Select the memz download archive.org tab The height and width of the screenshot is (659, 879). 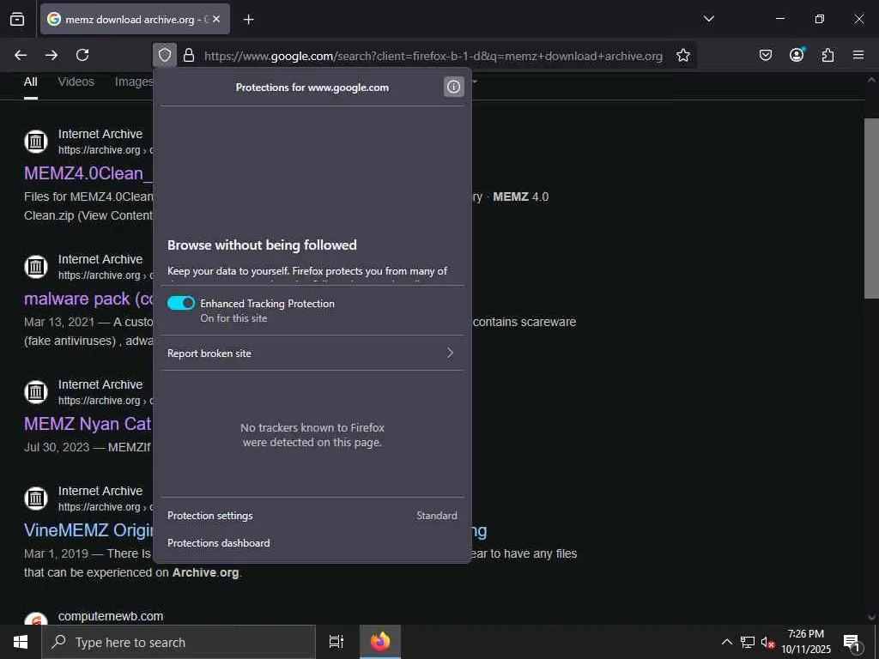tap(135, 19)
